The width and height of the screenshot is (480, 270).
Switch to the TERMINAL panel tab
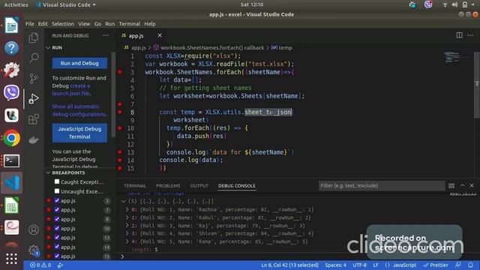(135, 186)
